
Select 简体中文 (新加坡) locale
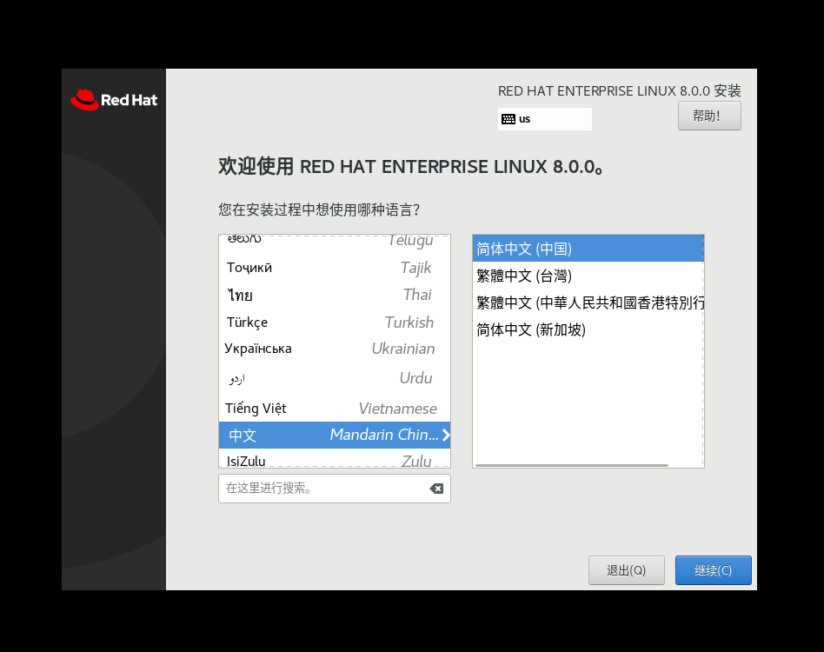(588, 329)
